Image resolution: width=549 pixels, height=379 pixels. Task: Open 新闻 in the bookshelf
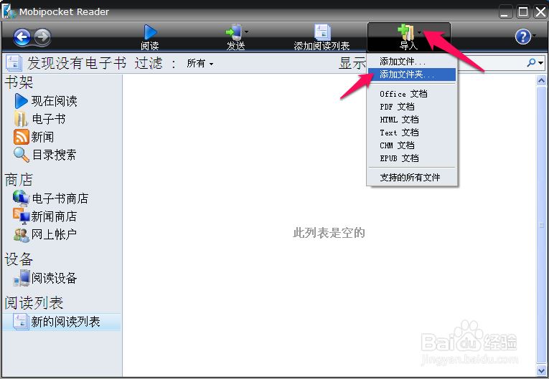pyautogui.click(x=42, y=137)
